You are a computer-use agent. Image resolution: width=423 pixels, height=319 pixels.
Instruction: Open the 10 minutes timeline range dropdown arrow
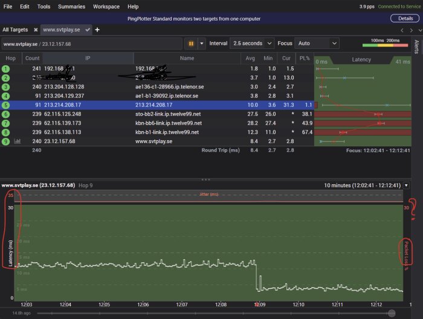(x=406, y=185)
